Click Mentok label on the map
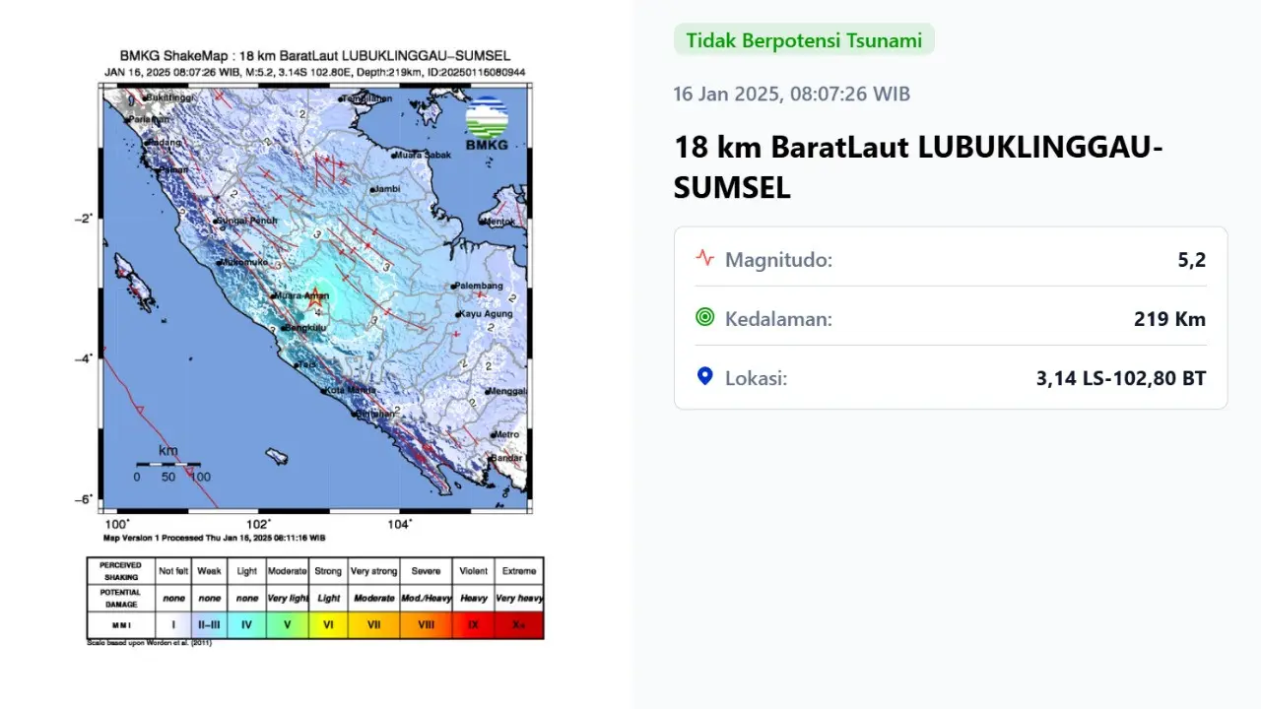The height and width of the screenshot is (709, 1261). (x=501, y=222)
